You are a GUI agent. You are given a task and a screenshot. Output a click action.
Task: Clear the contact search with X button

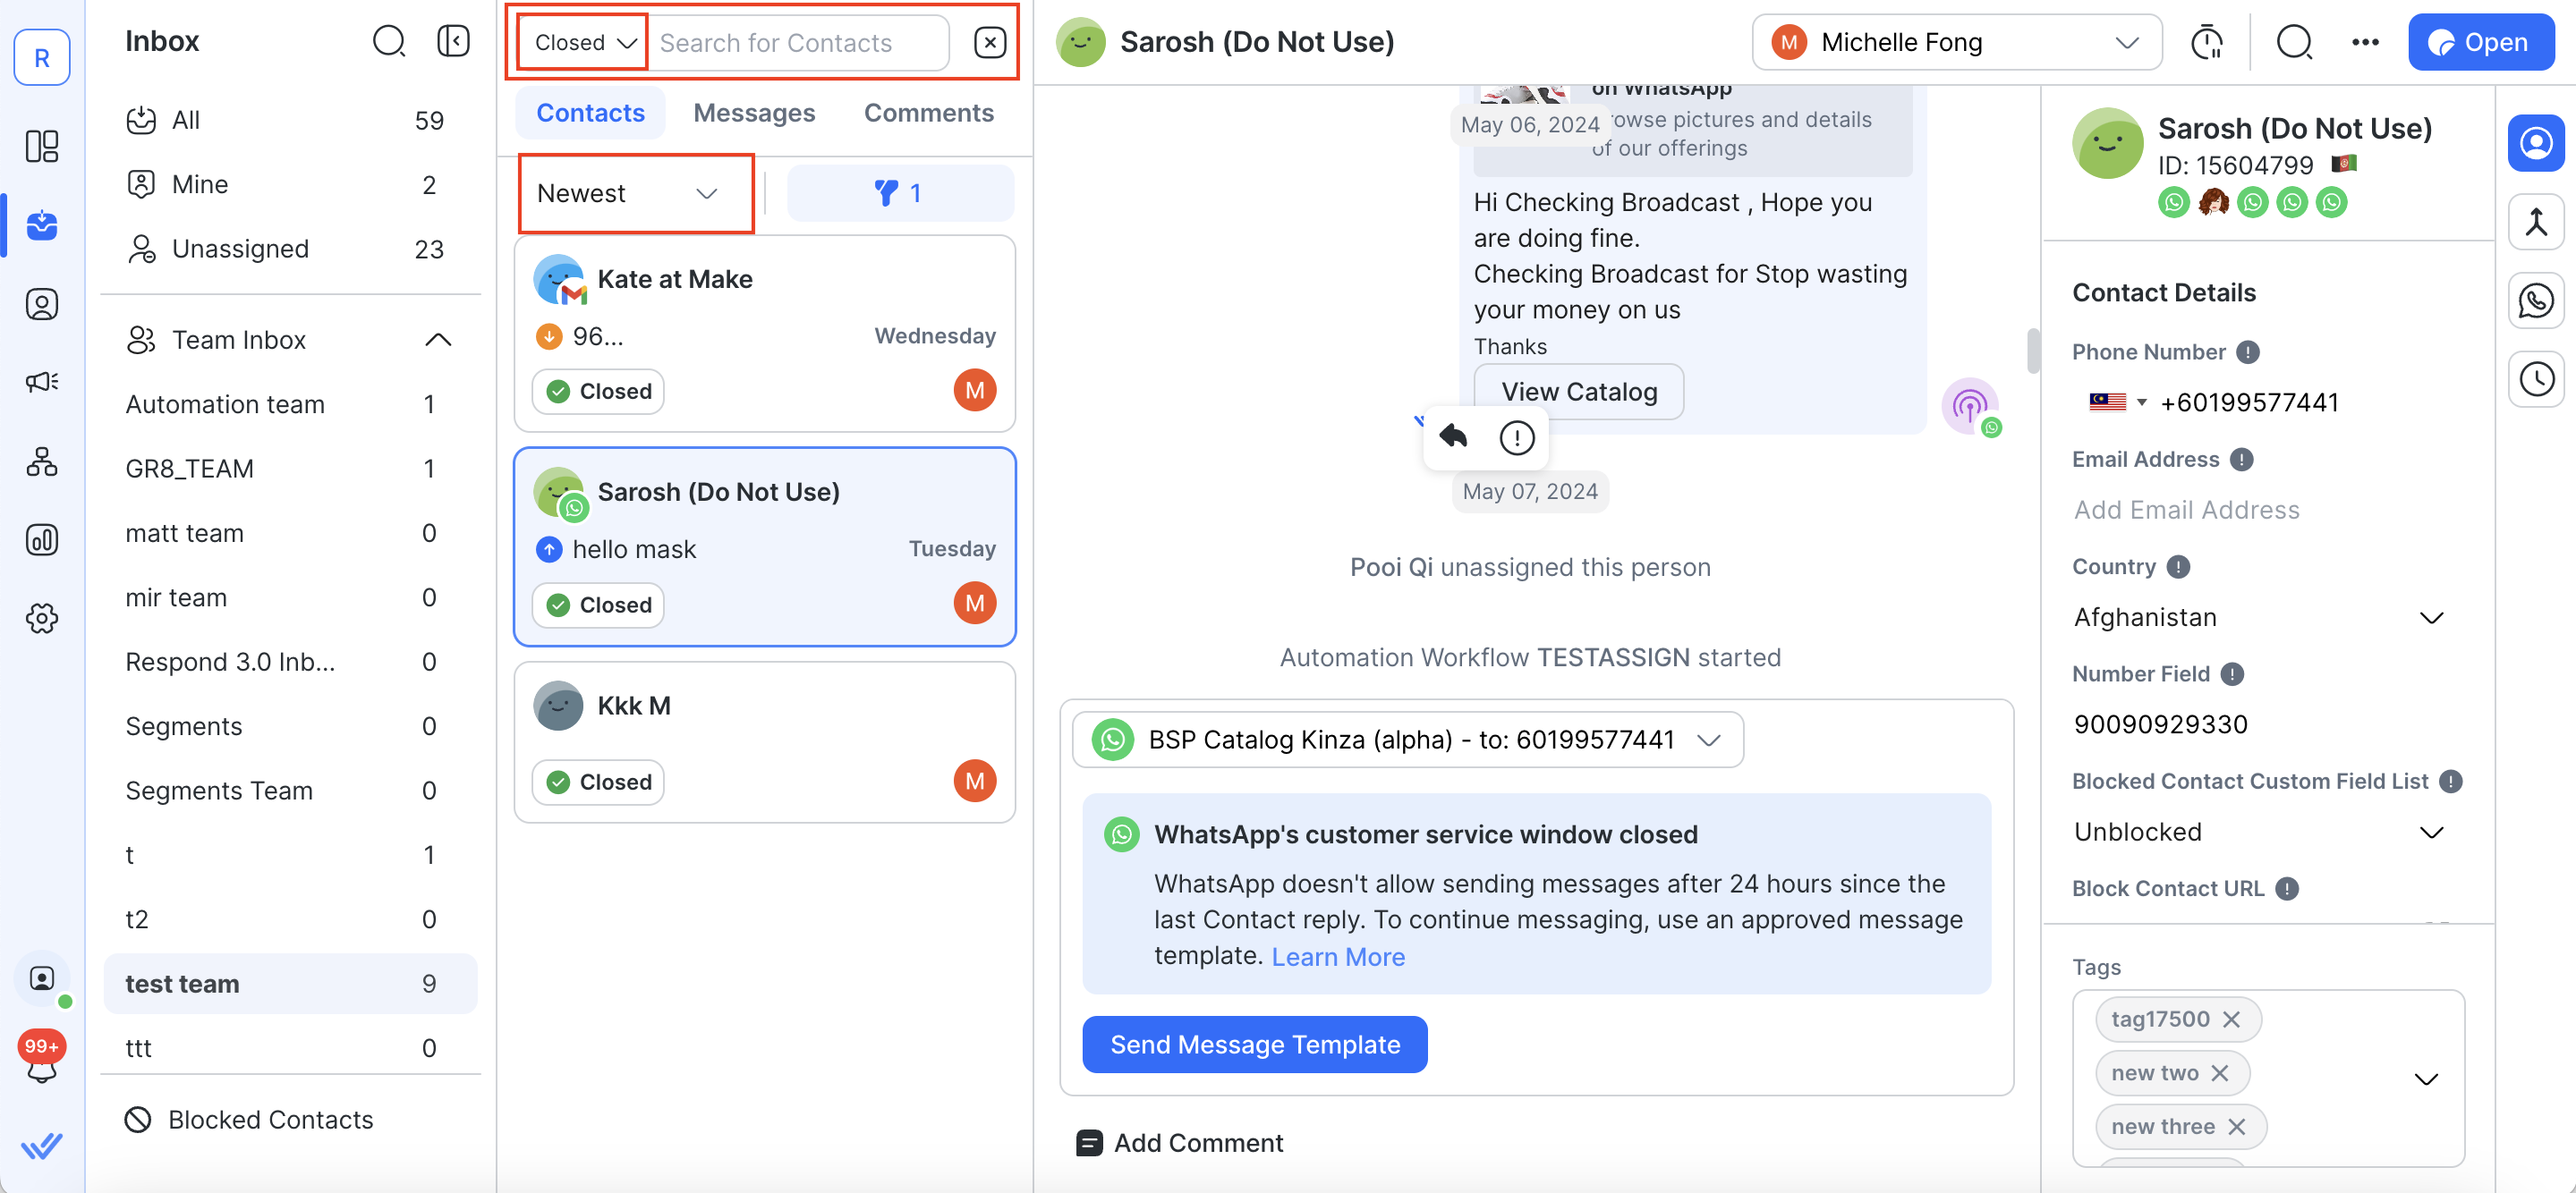(x=988, y=42)
